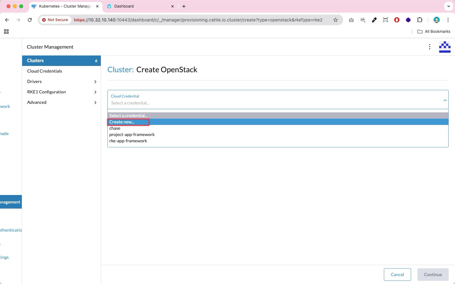The image size is (455, 284).
Task: Activate the color picker eyedropper extension
Action: click(374, 20)
